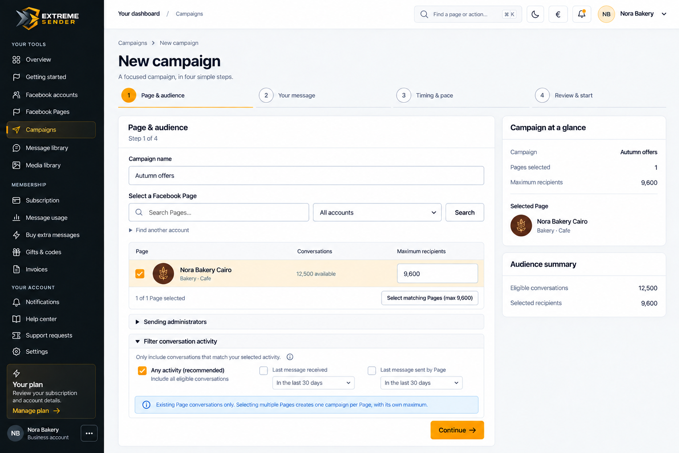Click the Help center book icon

pyautogui.click(x=16, y=319)
